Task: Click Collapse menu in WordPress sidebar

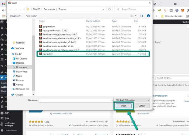Action: pos(9,130)
